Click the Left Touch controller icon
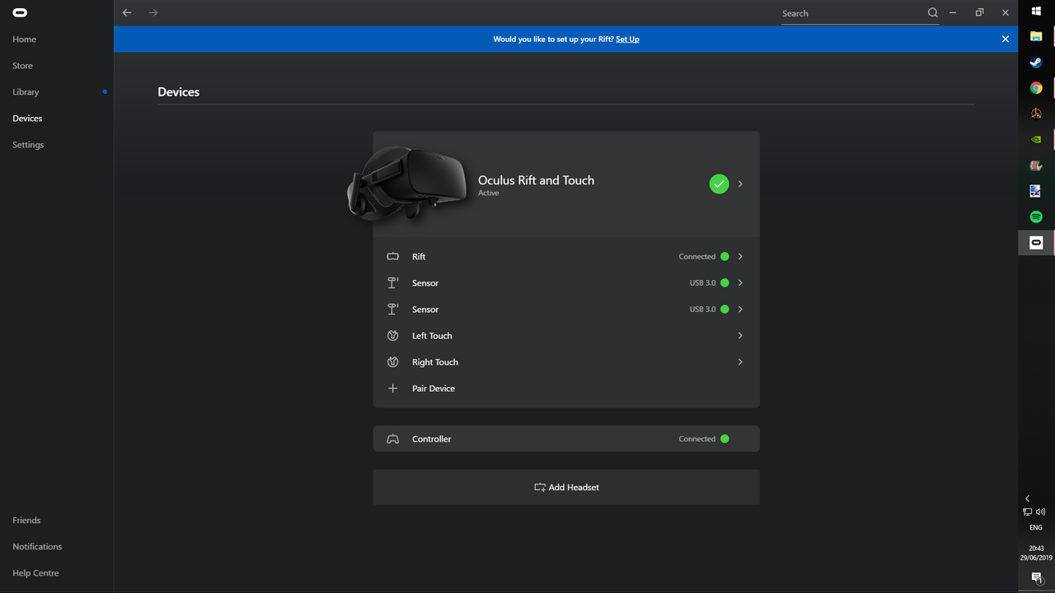 [x=393, y=335]
